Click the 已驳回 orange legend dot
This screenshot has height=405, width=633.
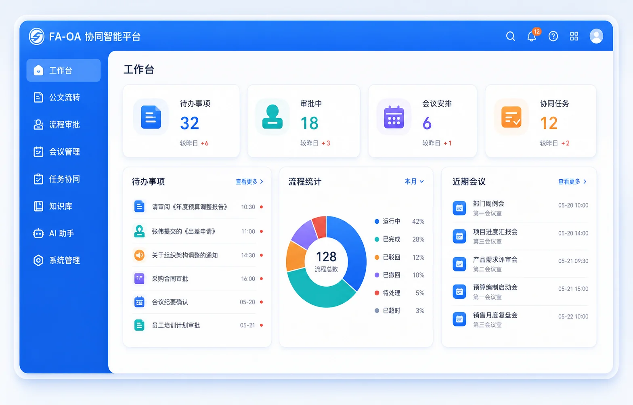pos(377,257)
